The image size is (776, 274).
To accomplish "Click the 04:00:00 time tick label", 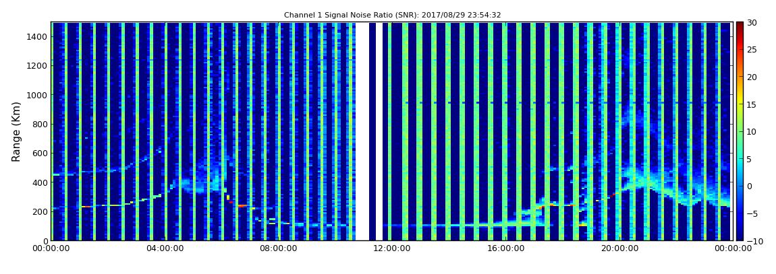I will coord(165,249).
